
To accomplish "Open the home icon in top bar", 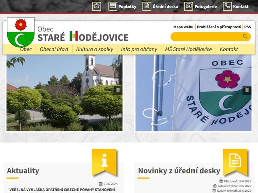I will coord(97,6).
